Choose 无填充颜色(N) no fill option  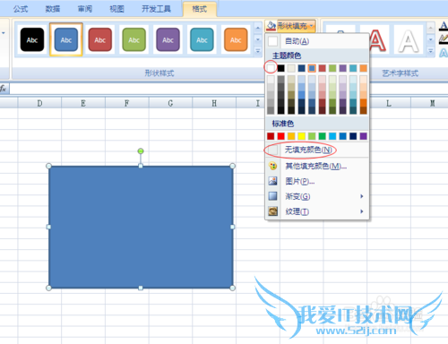(x=317, y=150)
